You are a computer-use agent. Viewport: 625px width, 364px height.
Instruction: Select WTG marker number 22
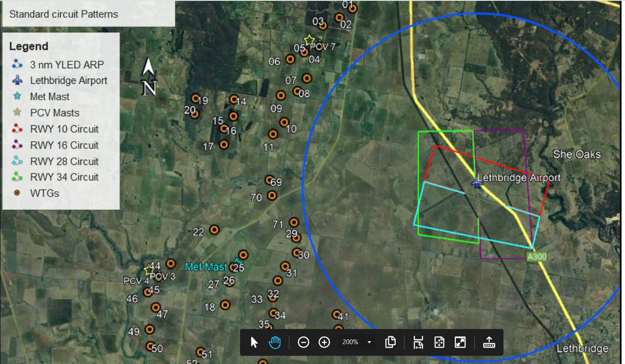214,230
